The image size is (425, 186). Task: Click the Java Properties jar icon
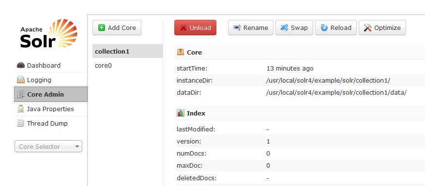click(x=21, y=109)
